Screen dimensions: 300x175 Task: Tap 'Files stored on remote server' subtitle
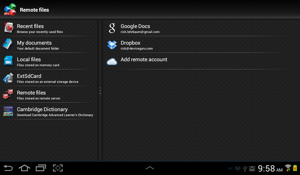[39, 99]
